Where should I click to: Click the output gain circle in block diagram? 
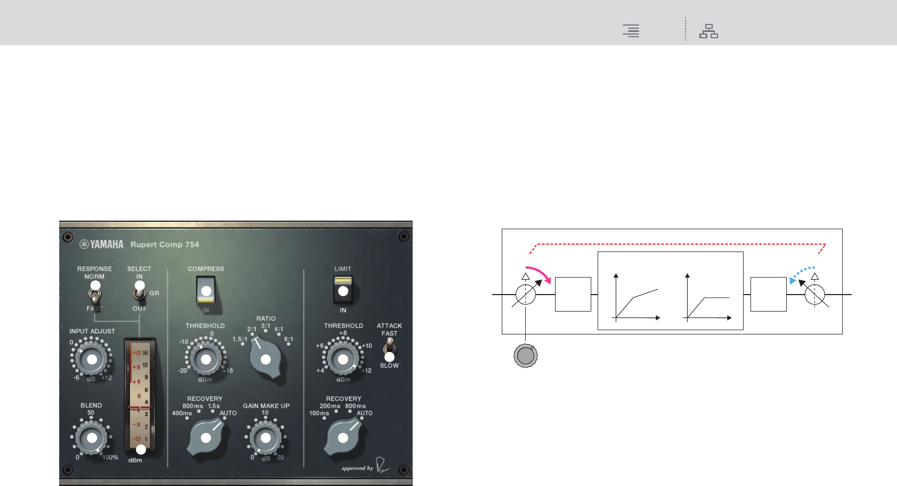815,294
